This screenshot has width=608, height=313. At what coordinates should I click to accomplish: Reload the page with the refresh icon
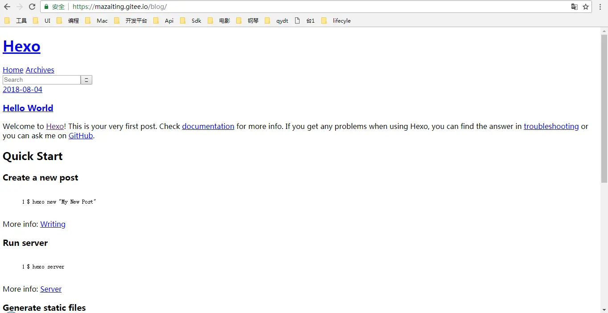(32, 7)
